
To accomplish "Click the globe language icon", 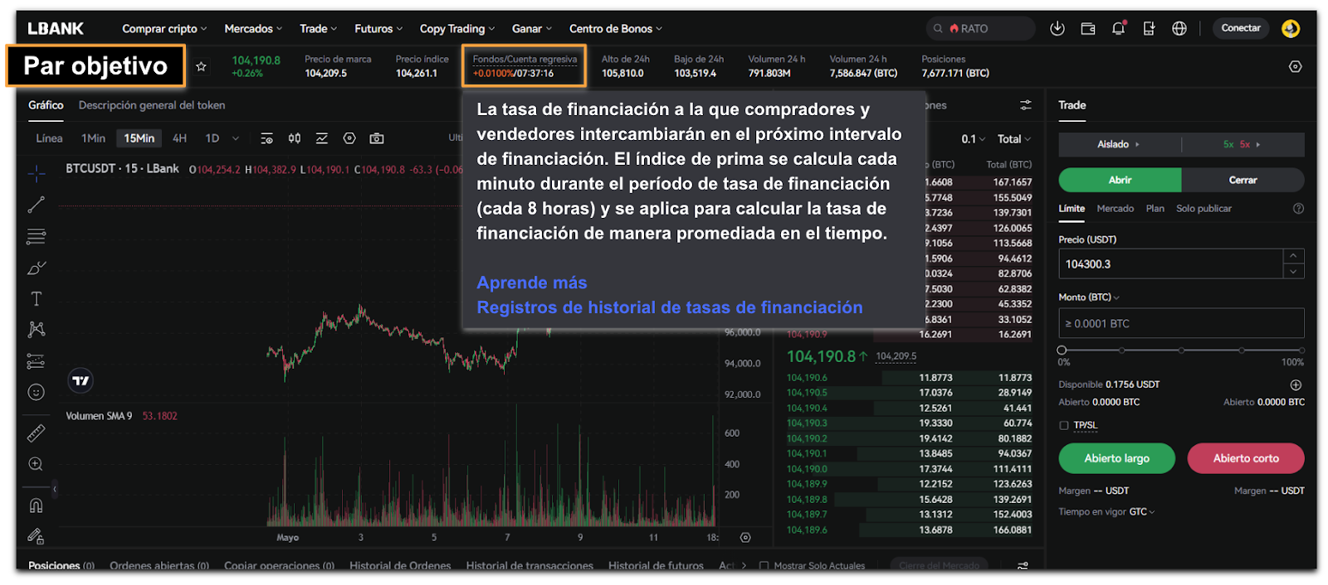I will click(x=1179, y=28).
